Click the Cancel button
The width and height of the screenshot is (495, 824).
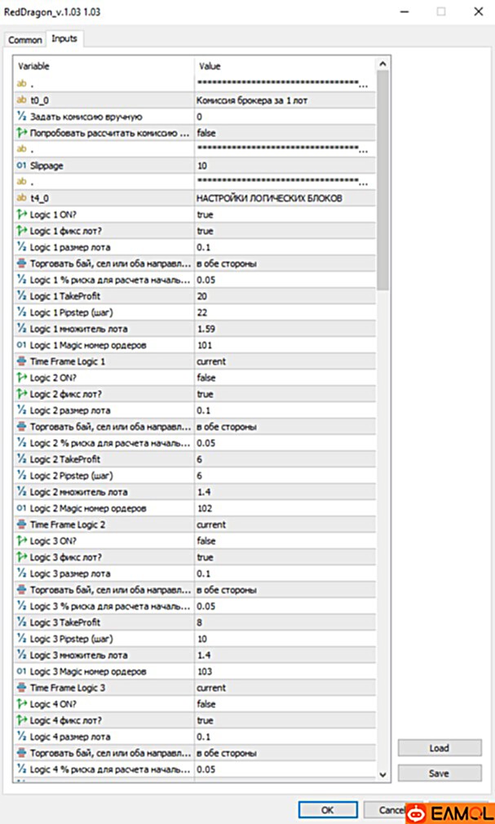click(x=391, y=810)
